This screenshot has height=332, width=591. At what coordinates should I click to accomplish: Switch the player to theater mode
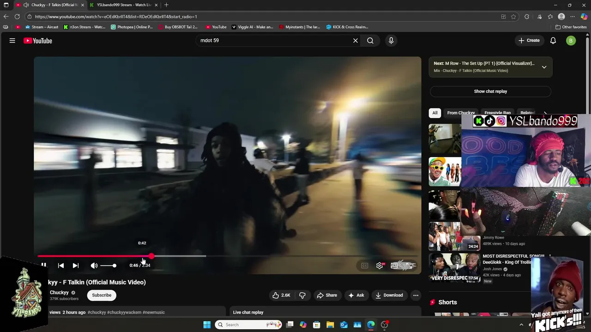395,266
